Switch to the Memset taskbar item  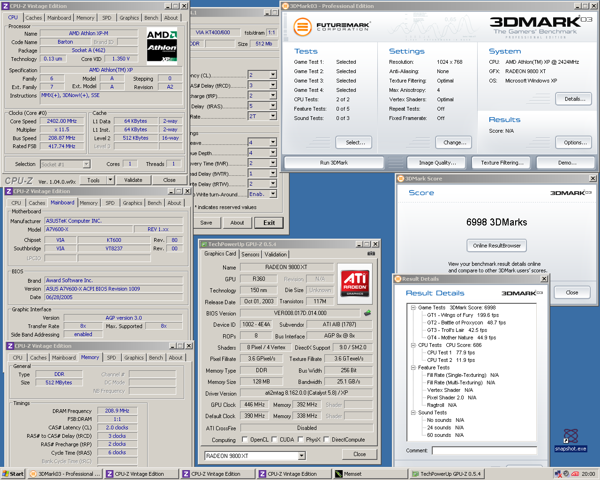tap(370, 474)
